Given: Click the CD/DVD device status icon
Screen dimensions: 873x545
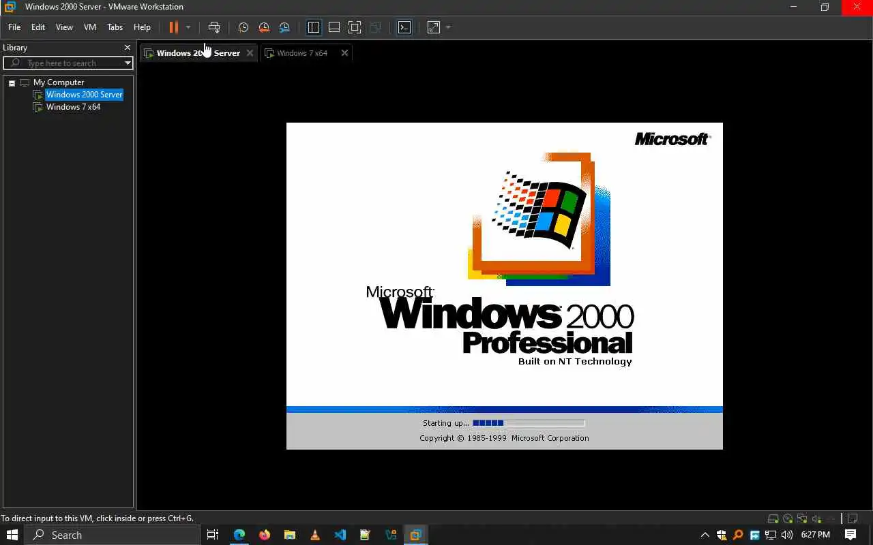Looking at the screenshot, I should point(788,518).
